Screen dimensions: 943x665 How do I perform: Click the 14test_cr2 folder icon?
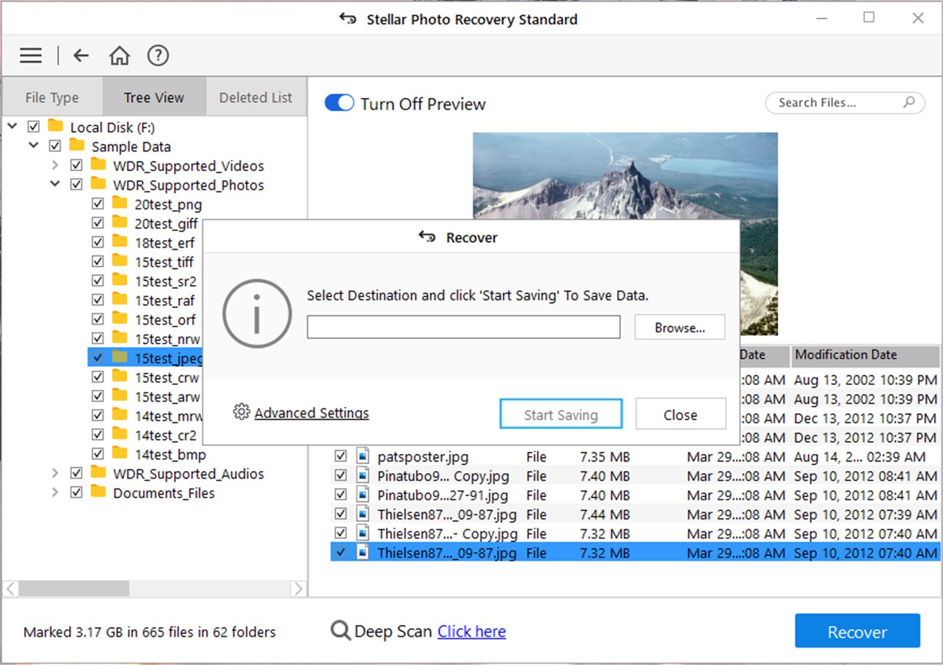coord(120,435)
